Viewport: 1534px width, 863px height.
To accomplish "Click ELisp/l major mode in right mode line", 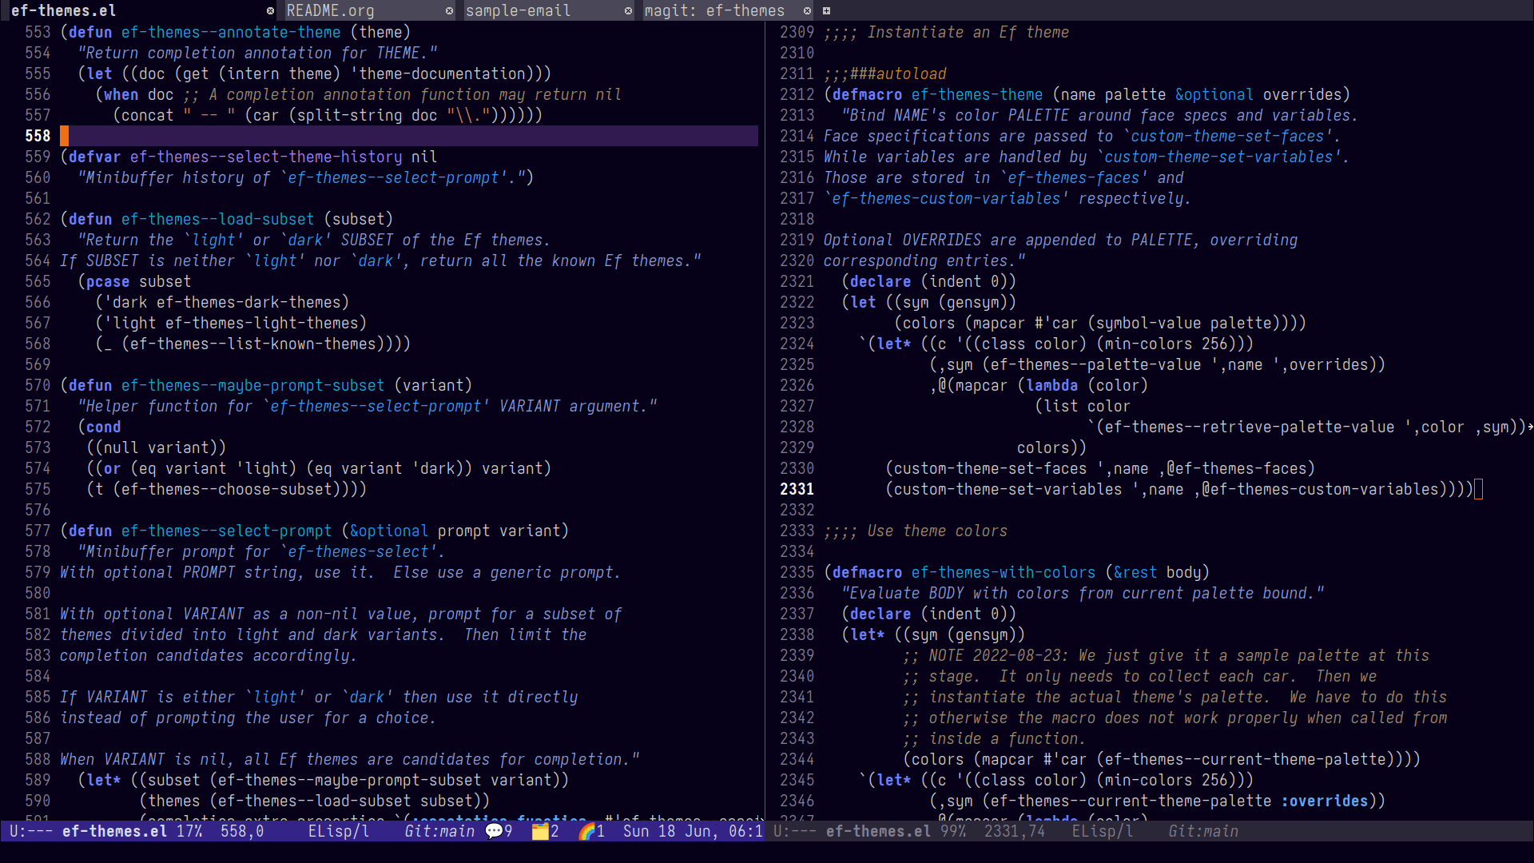I will (1103, 831).
